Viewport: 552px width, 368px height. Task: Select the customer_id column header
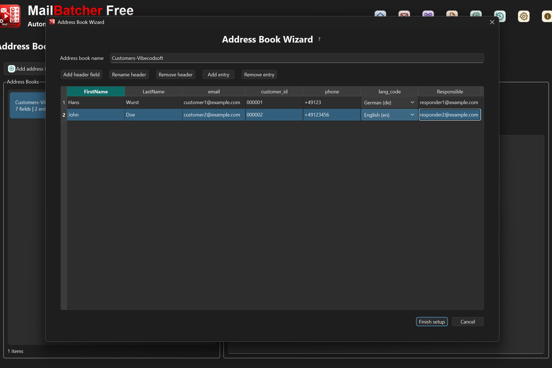(x=274, y=92)
